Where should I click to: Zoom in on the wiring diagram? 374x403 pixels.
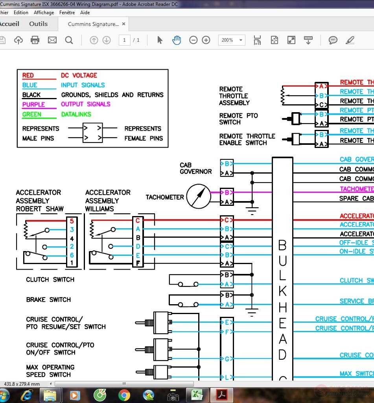coord(206,40)
